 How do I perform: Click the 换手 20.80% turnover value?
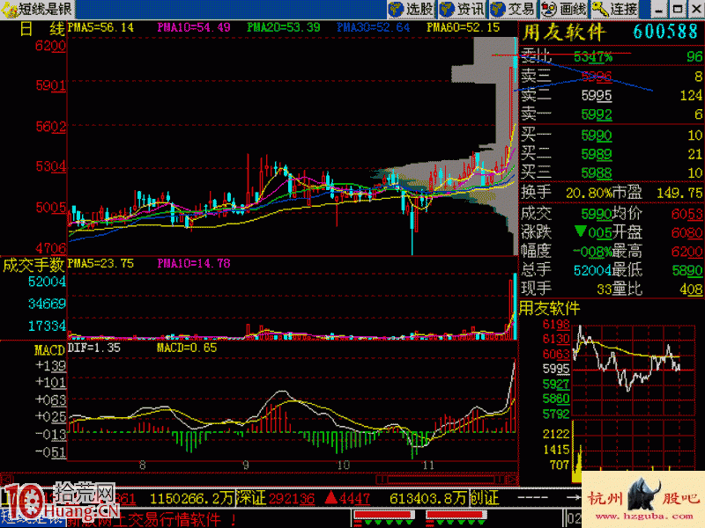588,193
